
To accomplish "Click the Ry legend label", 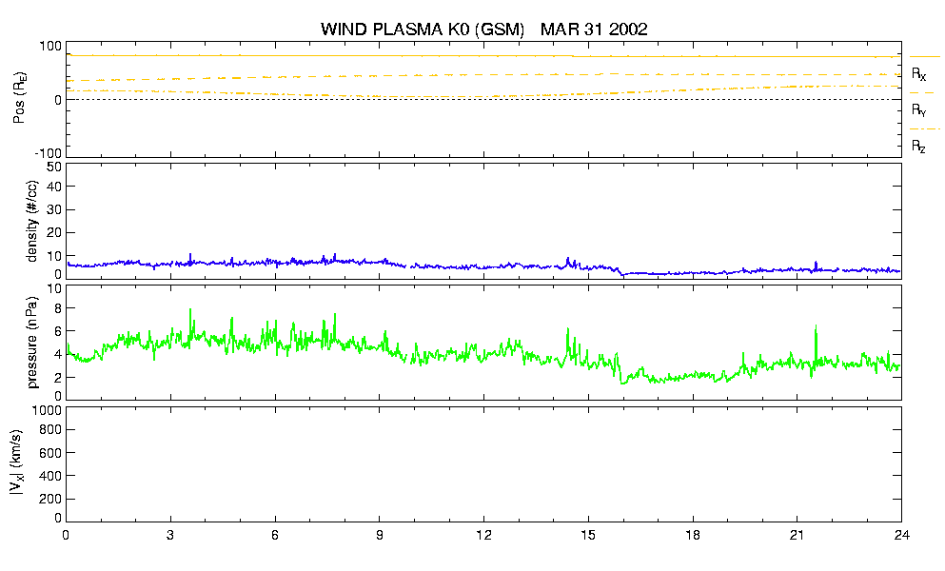I will (918, 110).
